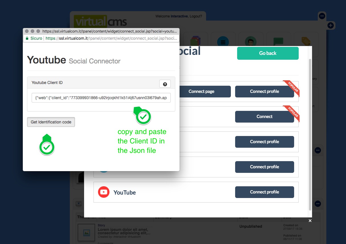Image resolution: width=346 pixels, height=244 pixels.
Task: Click the Connect page button
Action: [201, 91]
